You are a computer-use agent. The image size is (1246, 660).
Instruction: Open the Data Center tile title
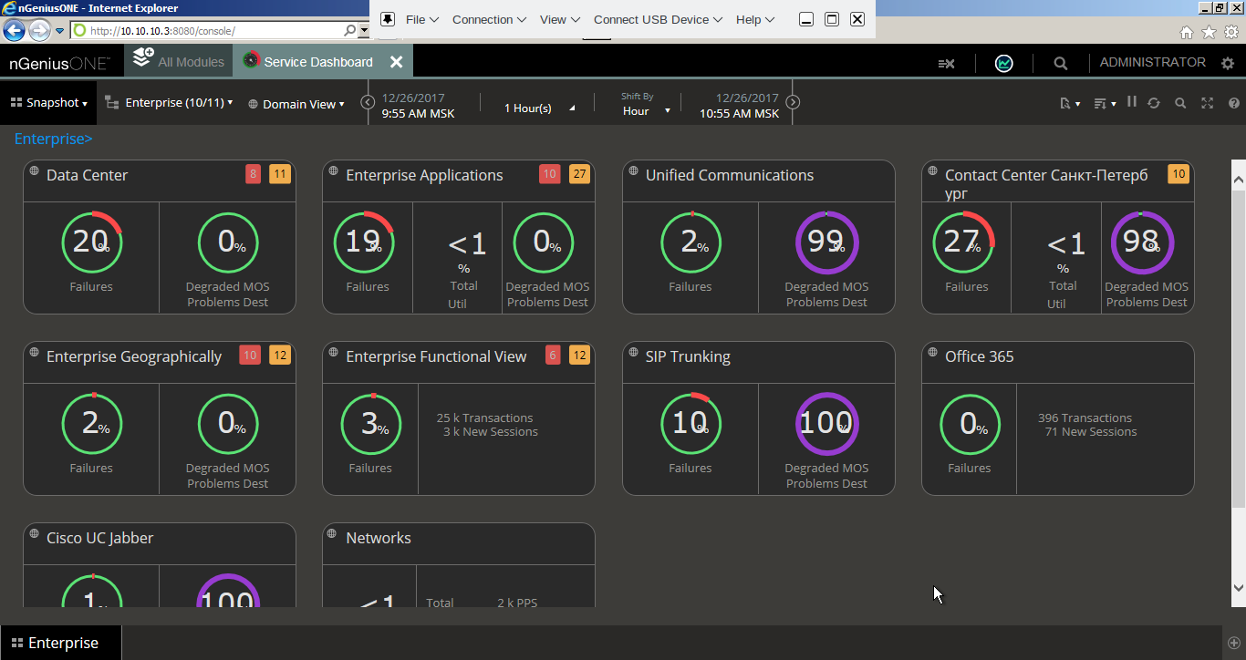pos(87,175)
